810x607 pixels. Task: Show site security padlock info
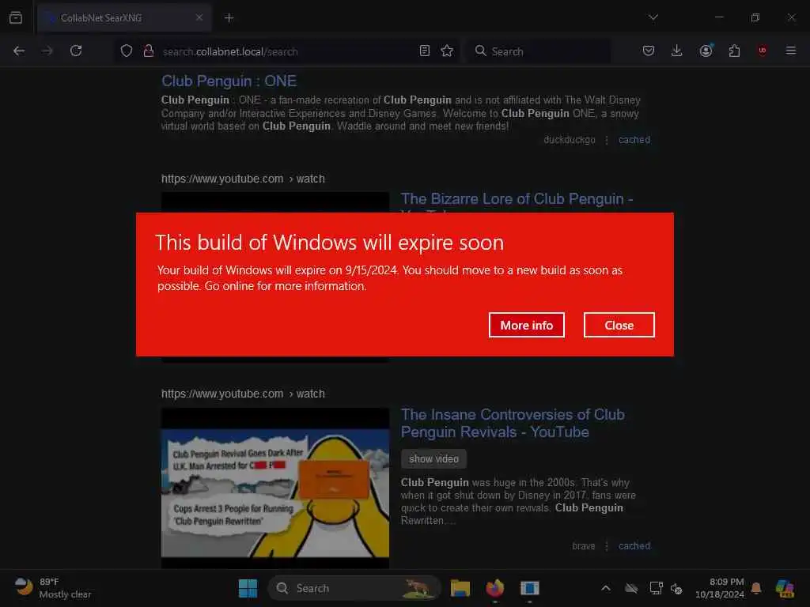[x=149, y=51]
